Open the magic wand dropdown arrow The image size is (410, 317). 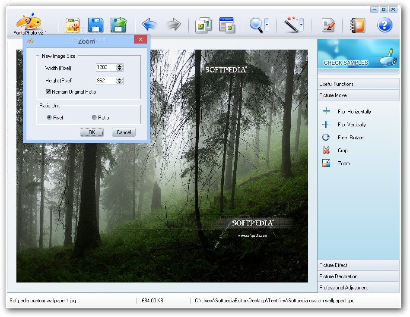[301, 25]
